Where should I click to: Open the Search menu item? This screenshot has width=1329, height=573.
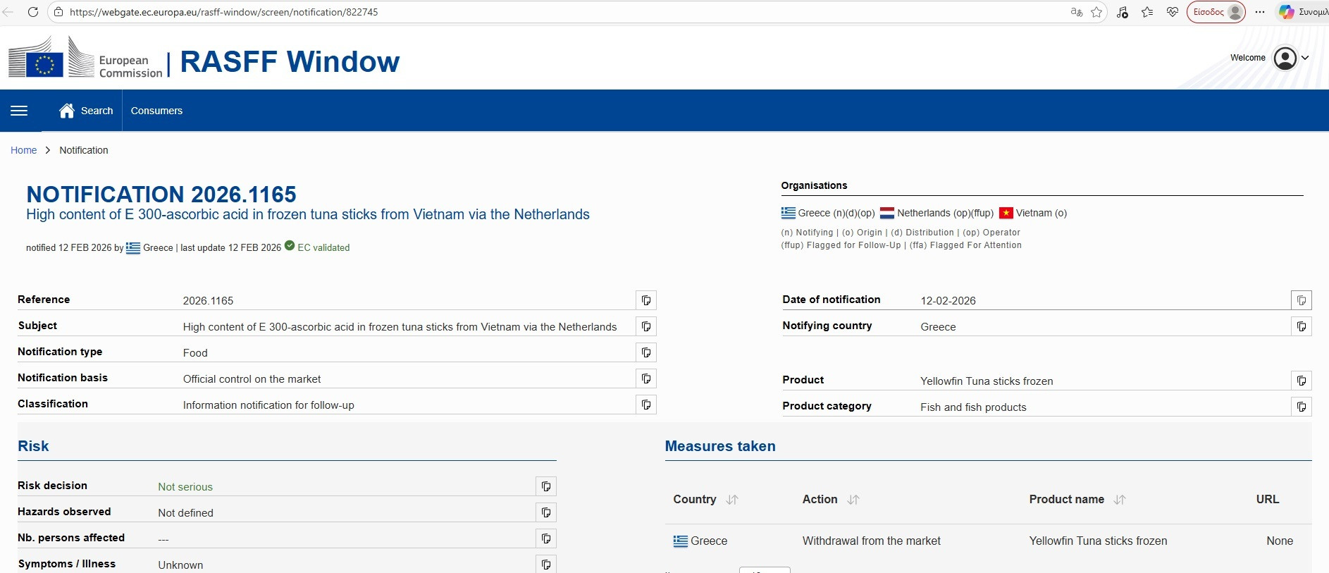(87, 111)
